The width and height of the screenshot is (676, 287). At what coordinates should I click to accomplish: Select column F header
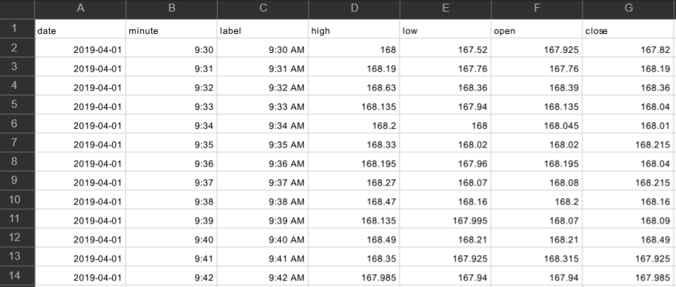pos(537,9)
